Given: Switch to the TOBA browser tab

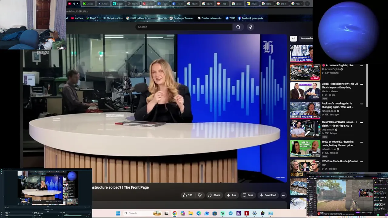Looking at the screenshot, I should point(253,4).
